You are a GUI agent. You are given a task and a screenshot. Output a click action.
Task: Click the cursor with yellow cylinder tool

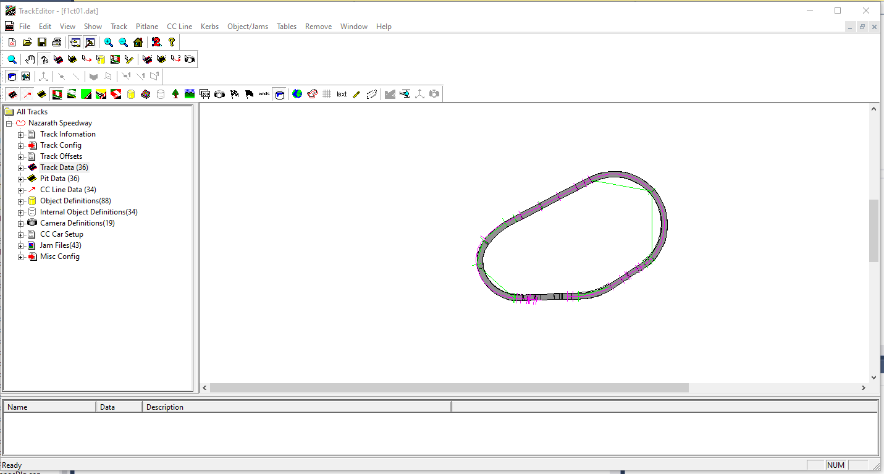[x=101, y=59]
